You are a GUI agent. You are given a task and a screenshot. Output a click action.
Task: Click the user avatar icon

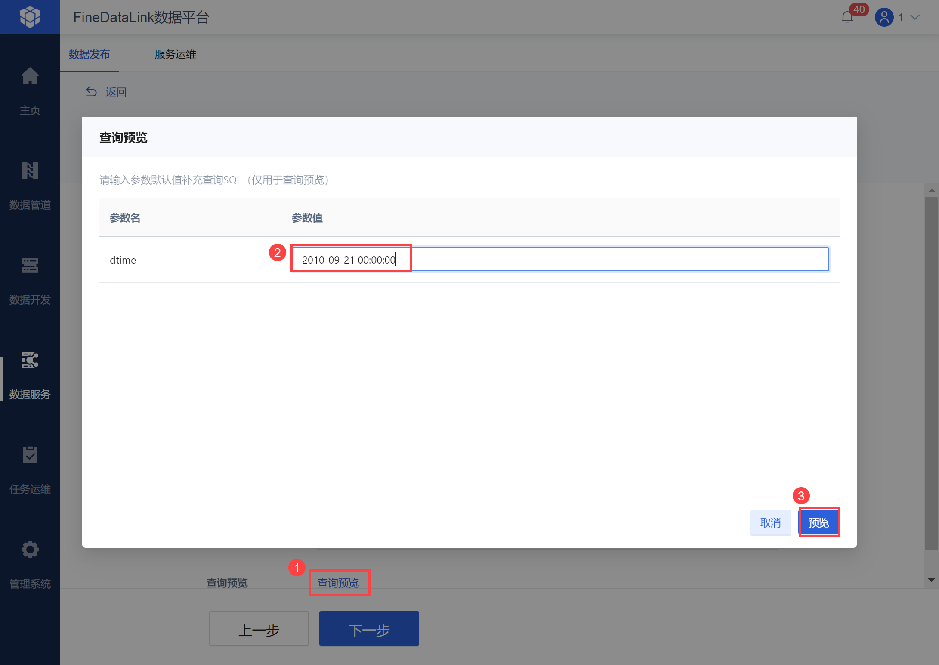pos(884,17)
